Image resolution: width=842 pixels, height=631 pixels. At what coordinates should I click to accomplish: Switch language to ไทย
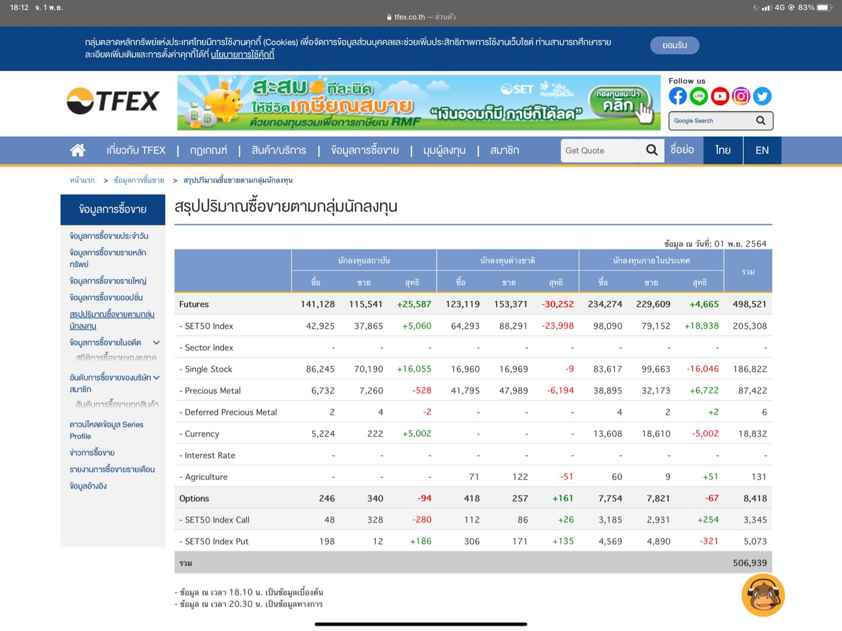[x=723, y=150]
